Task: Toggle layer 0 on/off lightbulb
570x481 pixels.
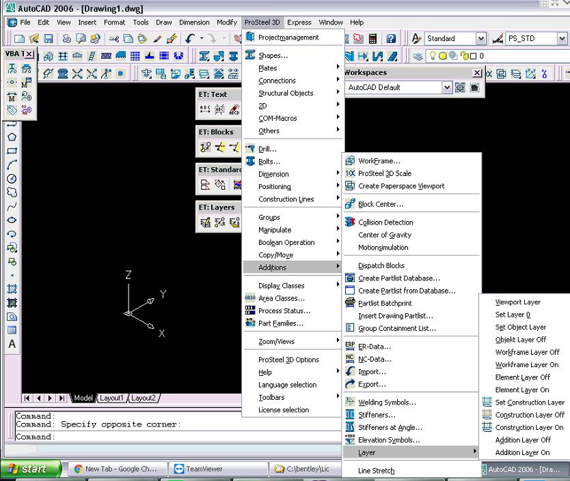Action: point(432,56)
